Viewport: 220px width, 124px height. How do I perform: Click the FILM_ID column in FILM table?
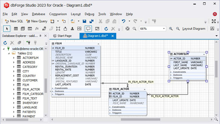(76, 48)
